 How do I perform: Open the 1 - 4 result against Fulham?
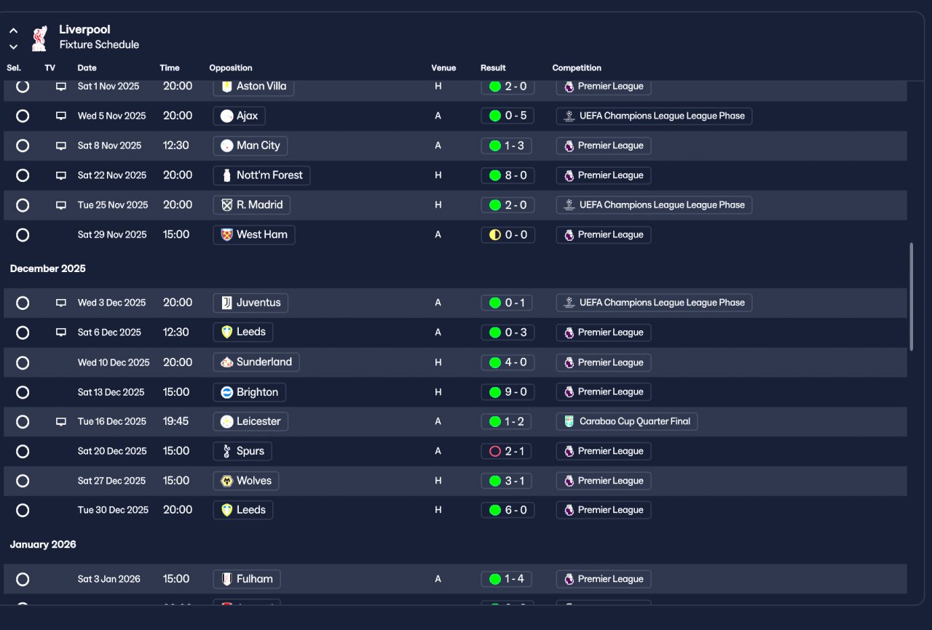click(508, 579)
